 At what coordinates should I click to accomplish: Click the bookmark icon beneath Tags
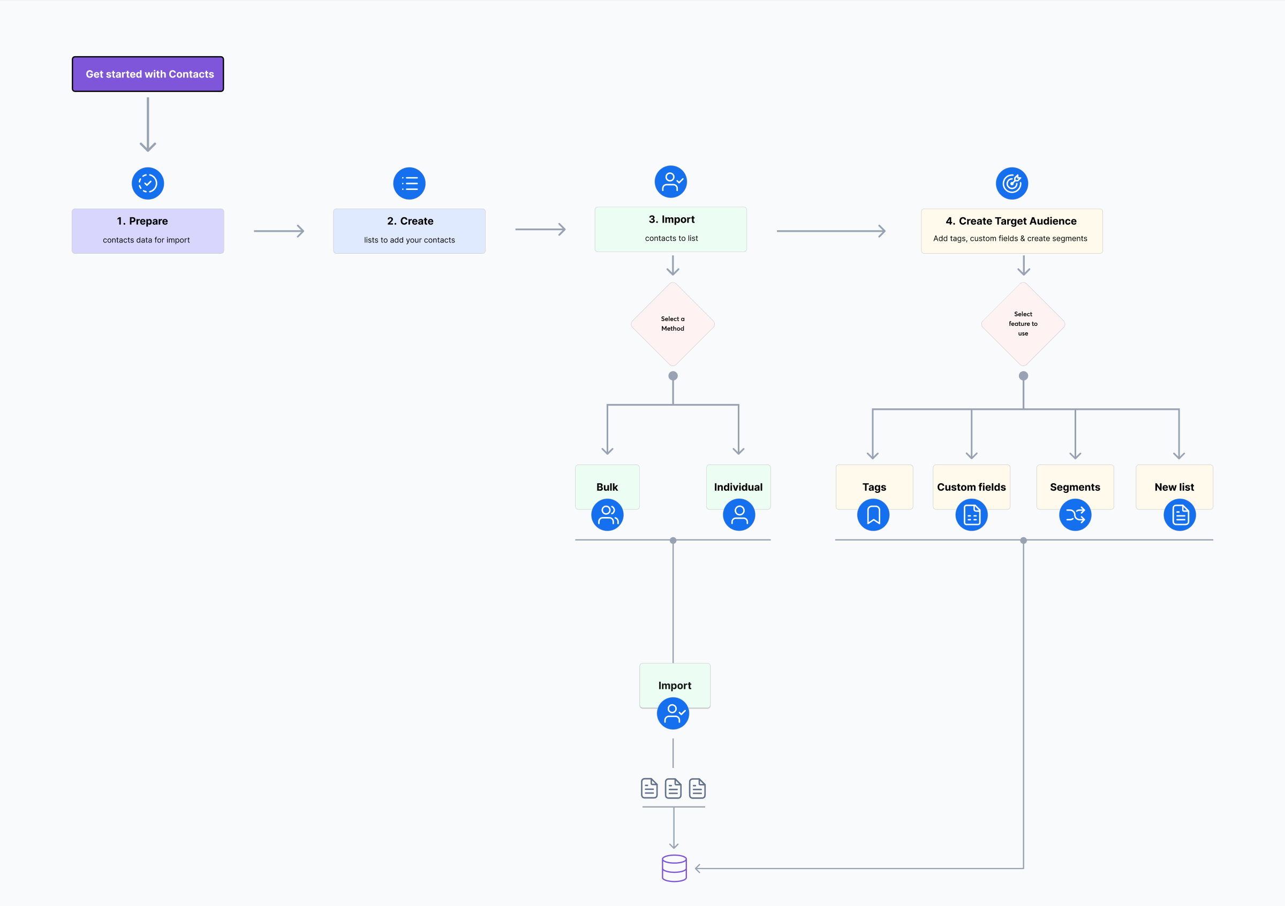click(x=873, y=514)
